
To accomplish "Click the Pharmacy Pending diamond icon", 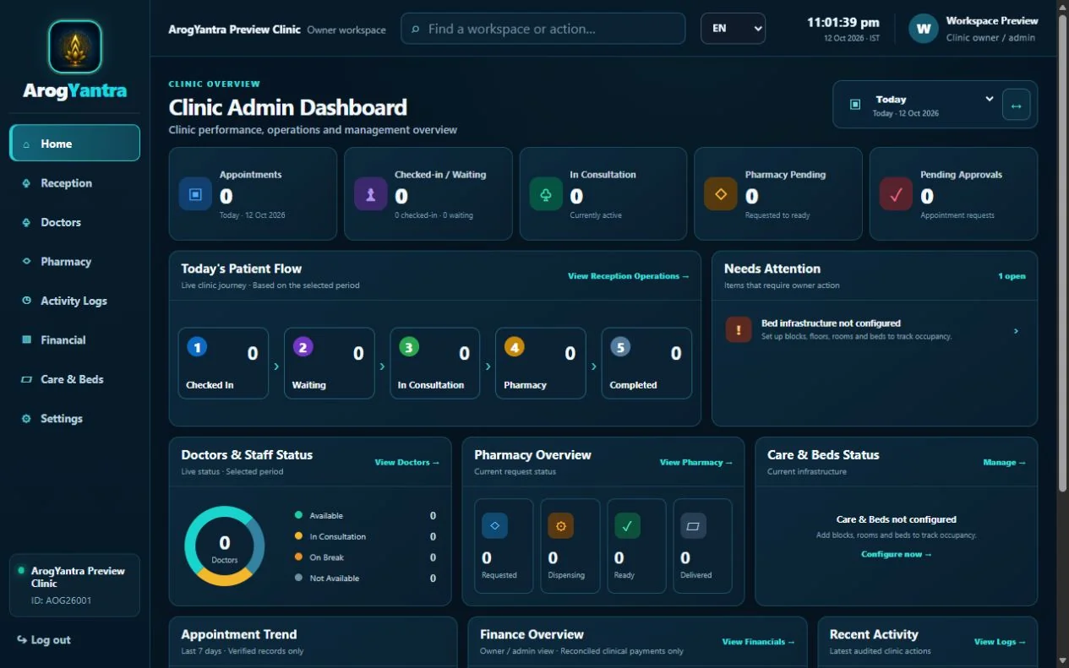I will tap(721, 194).
